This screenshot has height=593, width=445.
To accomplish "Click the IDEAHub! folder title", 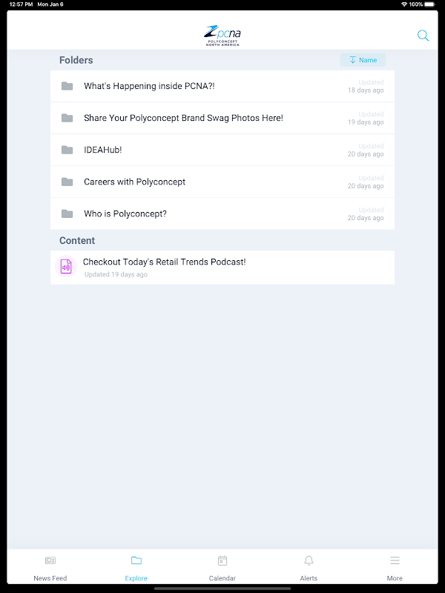I will click(x=103, y=150).
